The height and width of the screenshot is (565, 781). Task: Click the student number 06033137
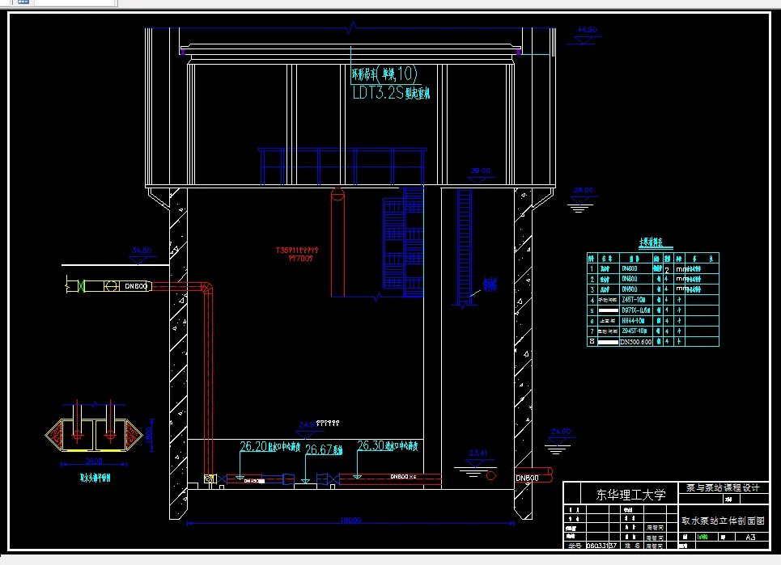(x=601, y=546)
